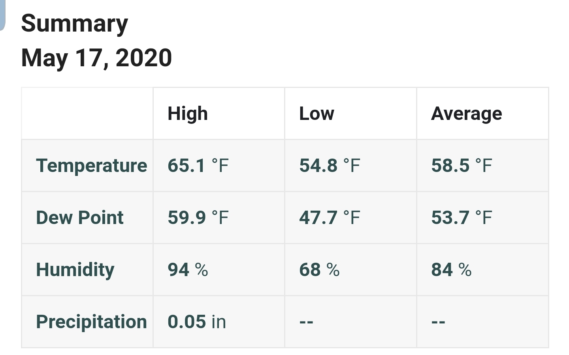Click the Low column header

[x=317, y=114]
